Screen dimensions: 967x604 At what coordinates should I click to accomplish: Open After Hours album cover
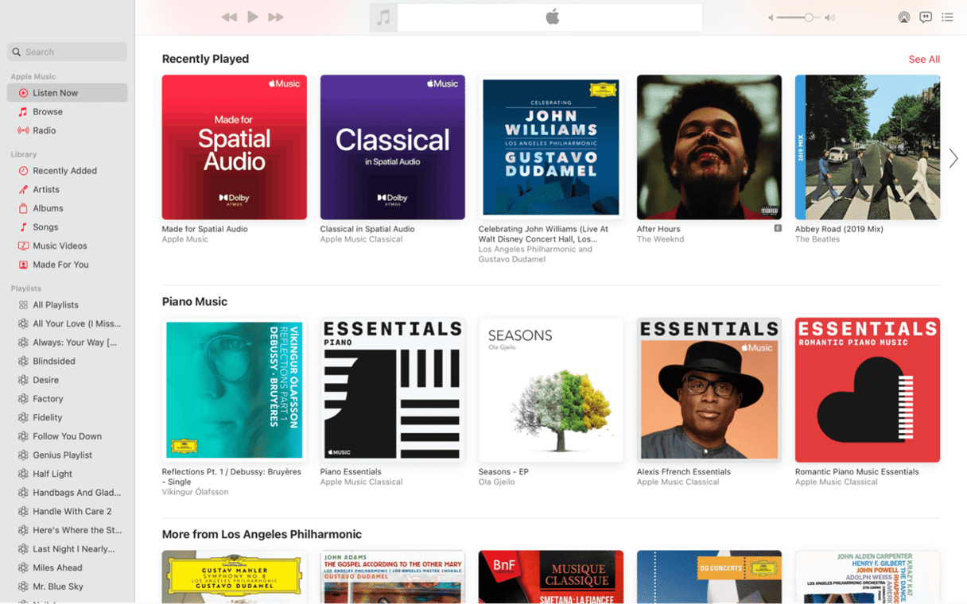709,147
